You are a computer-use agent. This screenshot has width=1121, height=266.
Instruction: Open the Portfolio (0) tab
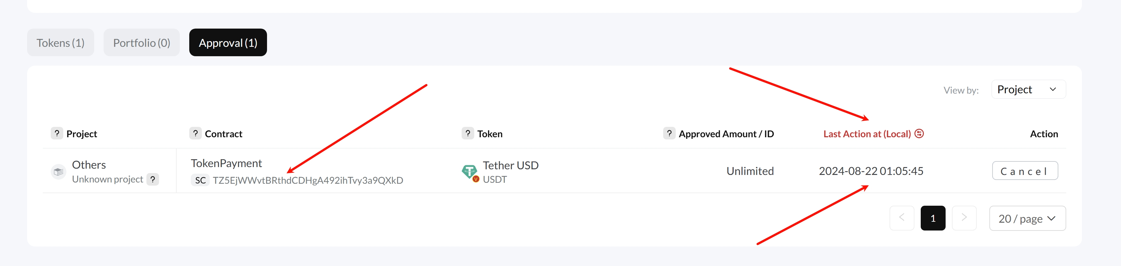(141, 42)
